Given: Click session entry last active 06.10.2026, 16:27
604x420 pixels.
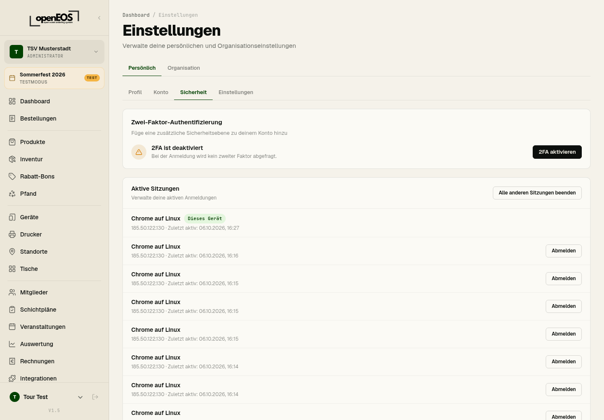Looking at the screenshot, I should 357,223.
